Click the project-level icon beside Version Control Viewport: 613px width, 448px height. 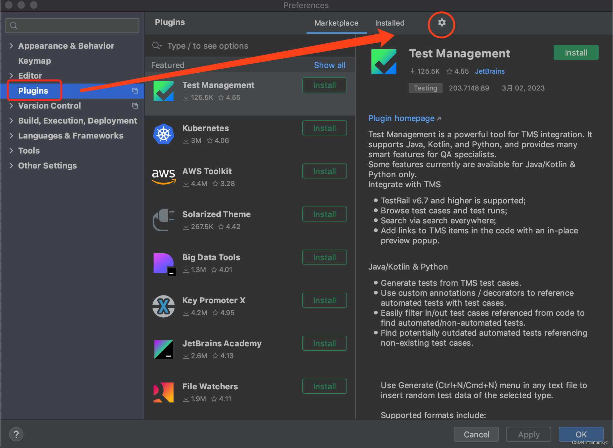pyautogui.click(x=135, y=106)
